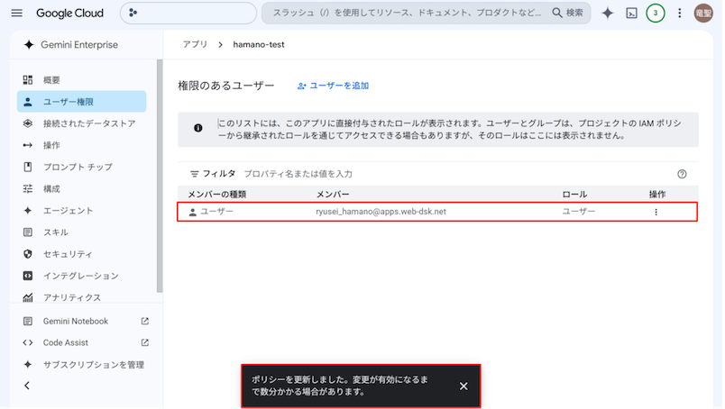
Task: Click the 権限のあるユーザー heading
Action: pos(226,86)
